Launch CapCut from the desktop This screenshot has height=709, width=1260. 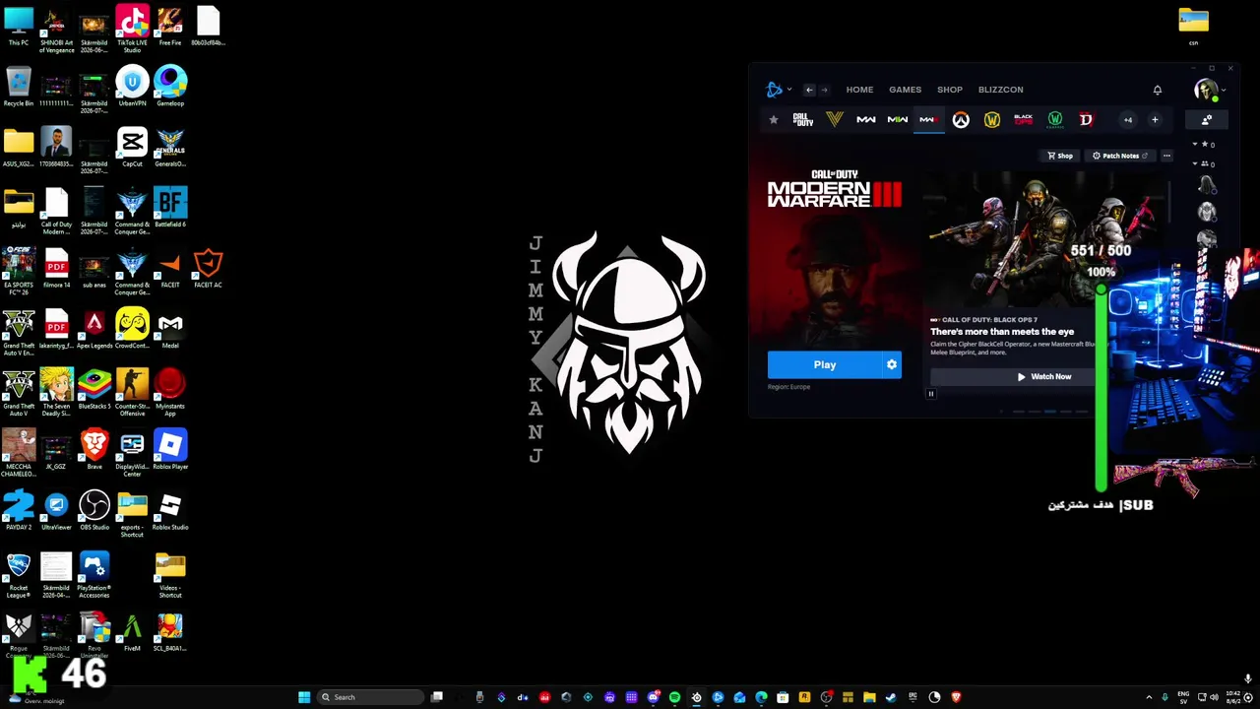pos(132,148)
